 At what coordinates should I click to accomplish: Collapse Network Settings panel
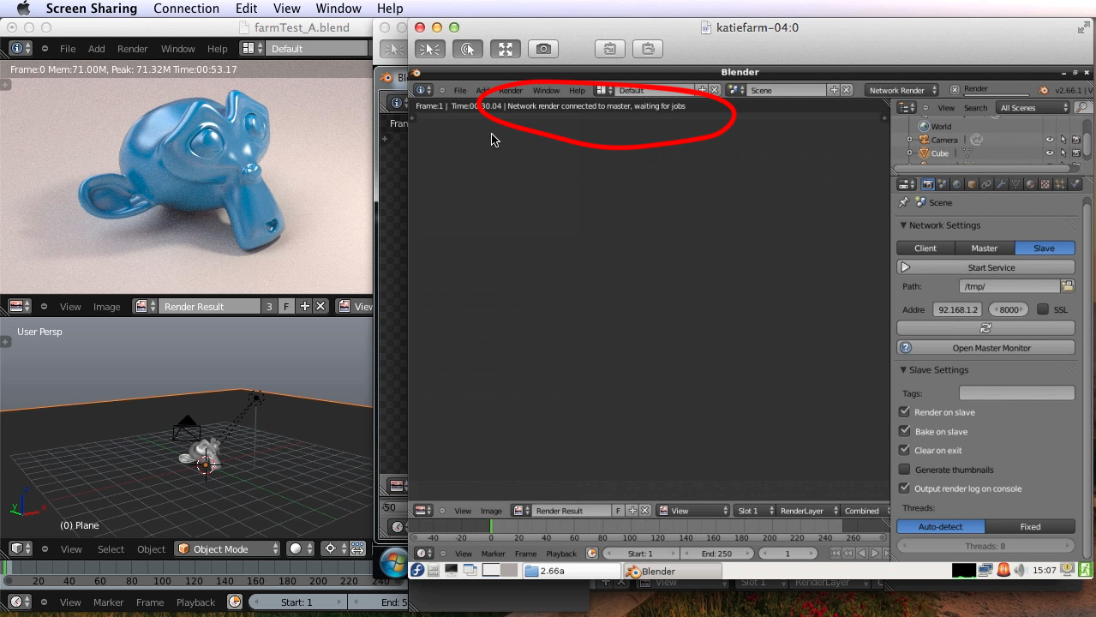(903, 225)
